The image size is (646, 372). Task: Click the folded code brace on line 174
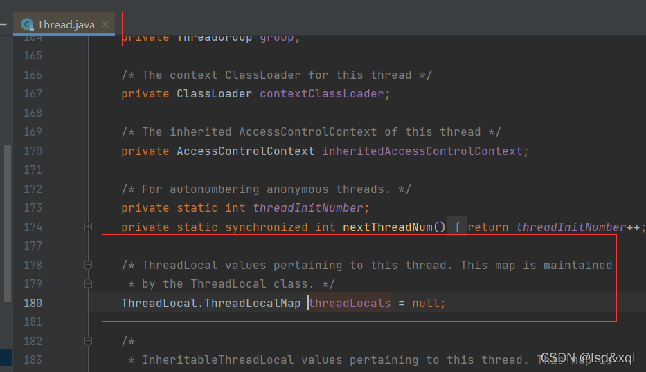(456, 227)
